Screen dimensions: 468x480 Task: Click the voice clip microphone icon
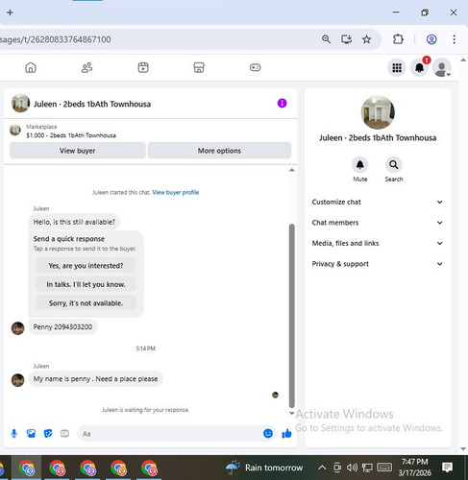[x=14, y=434]
